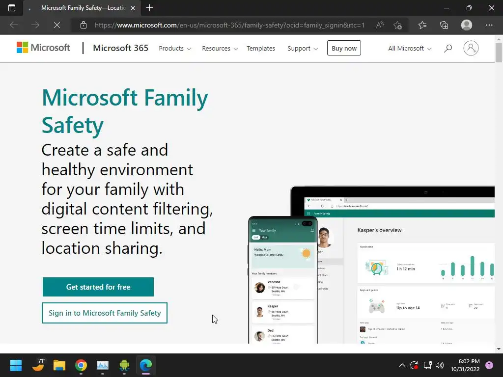This screenshot has height=377, width=503.
Task: Activate Read aloud icon in address bar
Action: (x=380, y=25)
